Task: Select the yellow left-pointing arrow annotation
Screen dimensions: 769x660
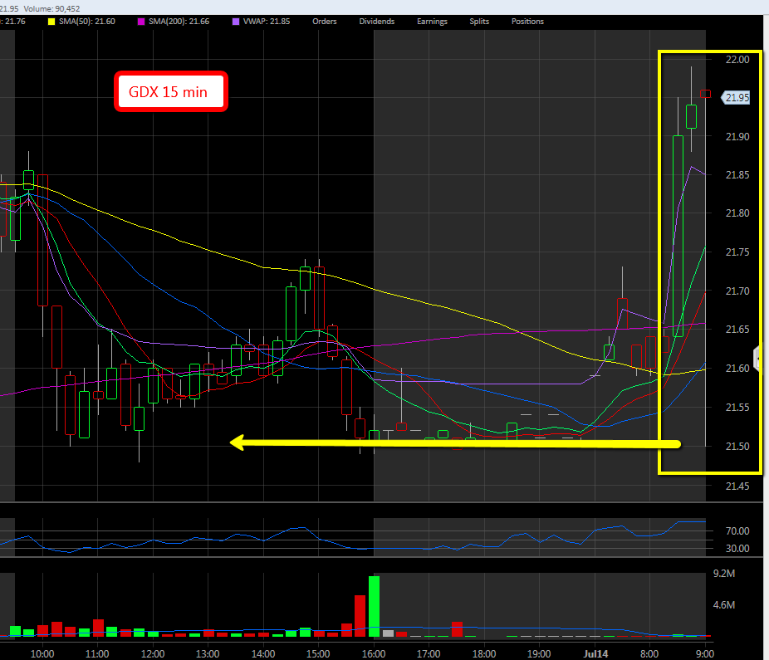Action: (454, 444)
